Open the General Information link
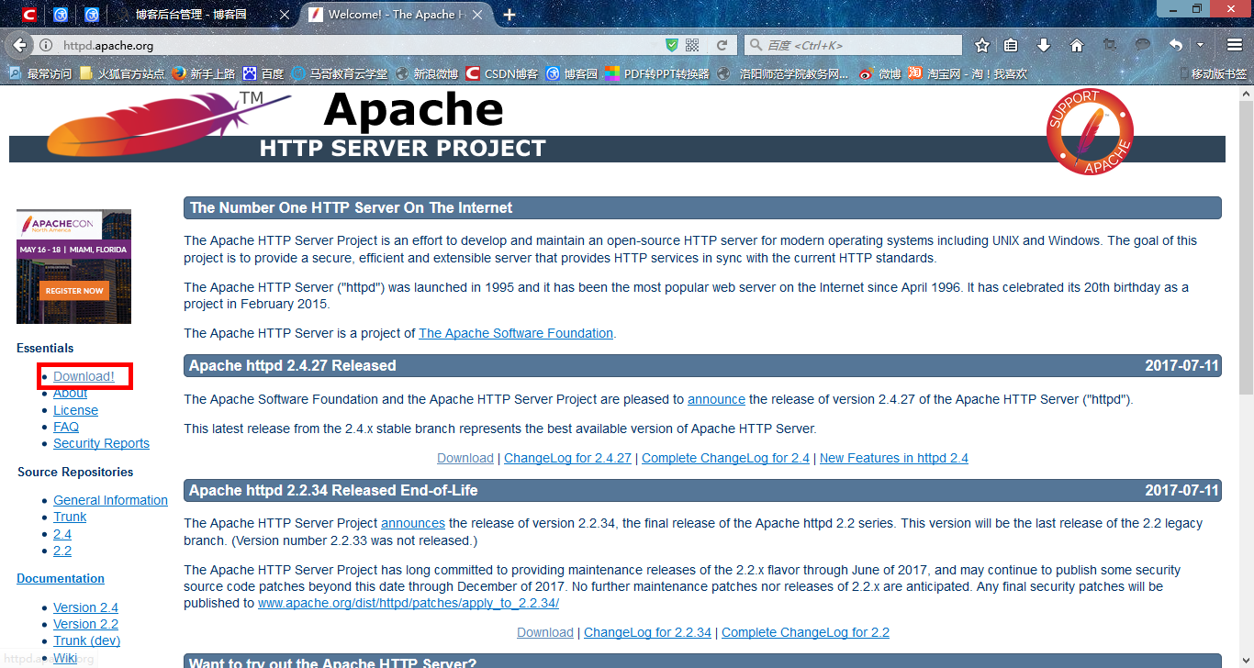The width and height of the screenshot is (1254, 668). click(x=110, y=500)
